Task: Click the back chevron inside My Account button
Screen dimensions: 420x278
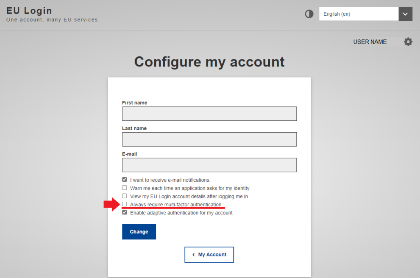Action: click(195, 254)
